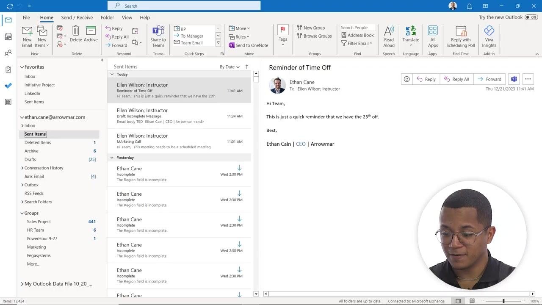Collapse the Groups section

click(22, 213)
